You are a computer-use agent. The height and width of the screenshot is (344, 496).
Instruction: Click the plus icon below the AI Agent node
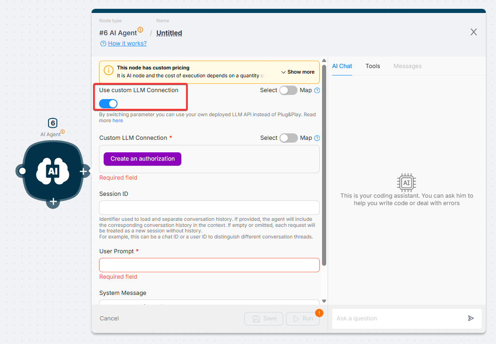coord(52,202)
